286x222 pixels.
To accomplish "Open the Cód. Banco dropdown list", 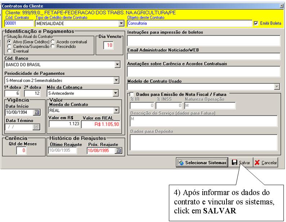I will tap(117, 65).
